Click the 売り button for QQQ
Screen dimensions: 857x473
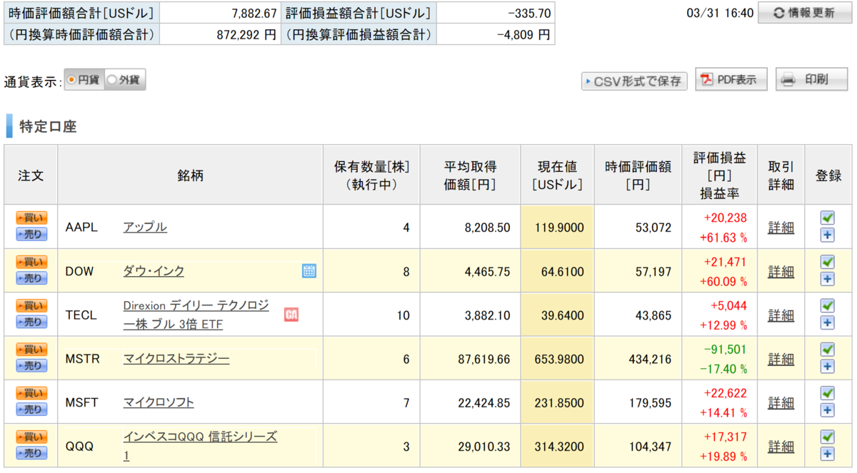click(31, 453)
